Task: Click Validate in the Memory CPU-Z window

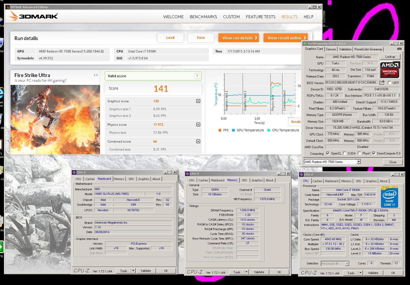Action: [259, 272]
